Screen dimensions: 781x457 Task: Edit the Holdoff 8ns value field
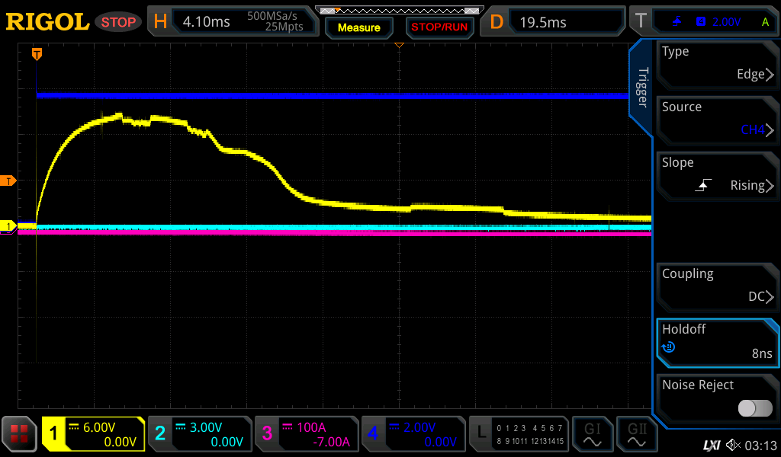tap(717, 342)
